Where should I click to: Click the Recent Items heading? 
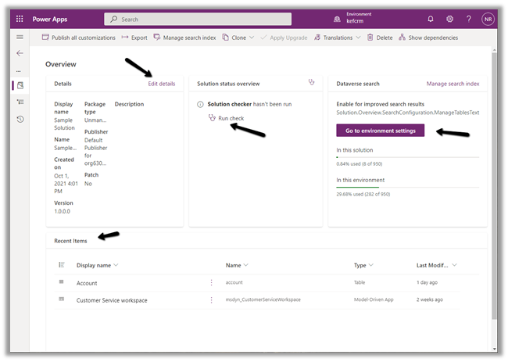click(70, 241)
